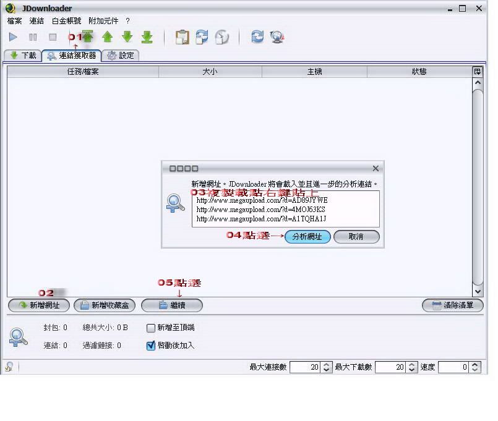Sort by the 主機 column header

tap(314, 72)
